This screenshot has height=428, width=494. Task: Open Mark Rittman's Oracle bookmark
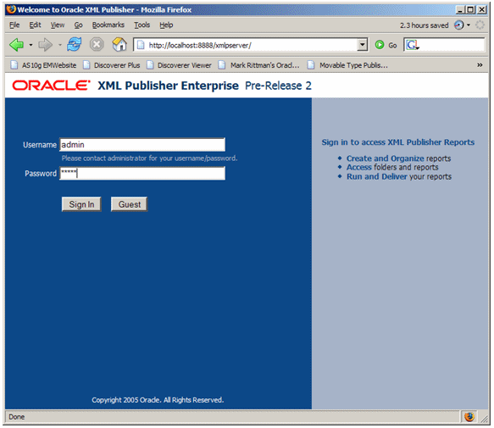(x=259, y=65)
